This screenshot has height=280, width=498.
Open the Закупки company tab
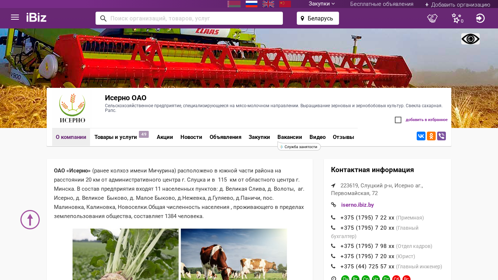tap(259, 137)
